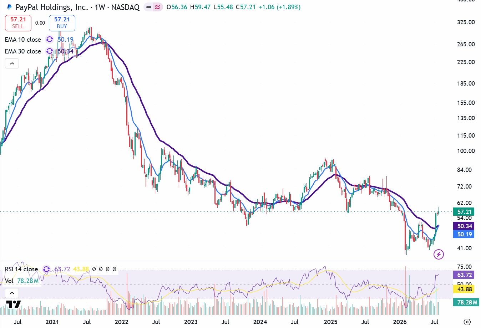Click the PayPal logo icon
Image resolution: width=481 pixels, height=328 pixels.
[9, 7]
